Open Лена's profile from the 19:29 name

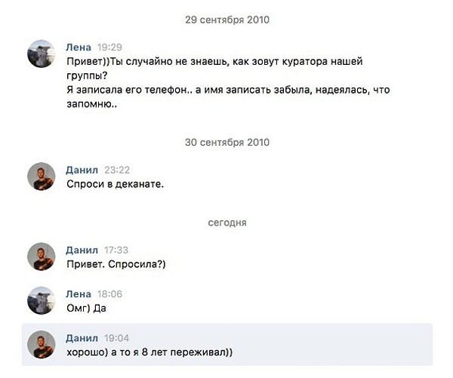[x=79, y=47]
